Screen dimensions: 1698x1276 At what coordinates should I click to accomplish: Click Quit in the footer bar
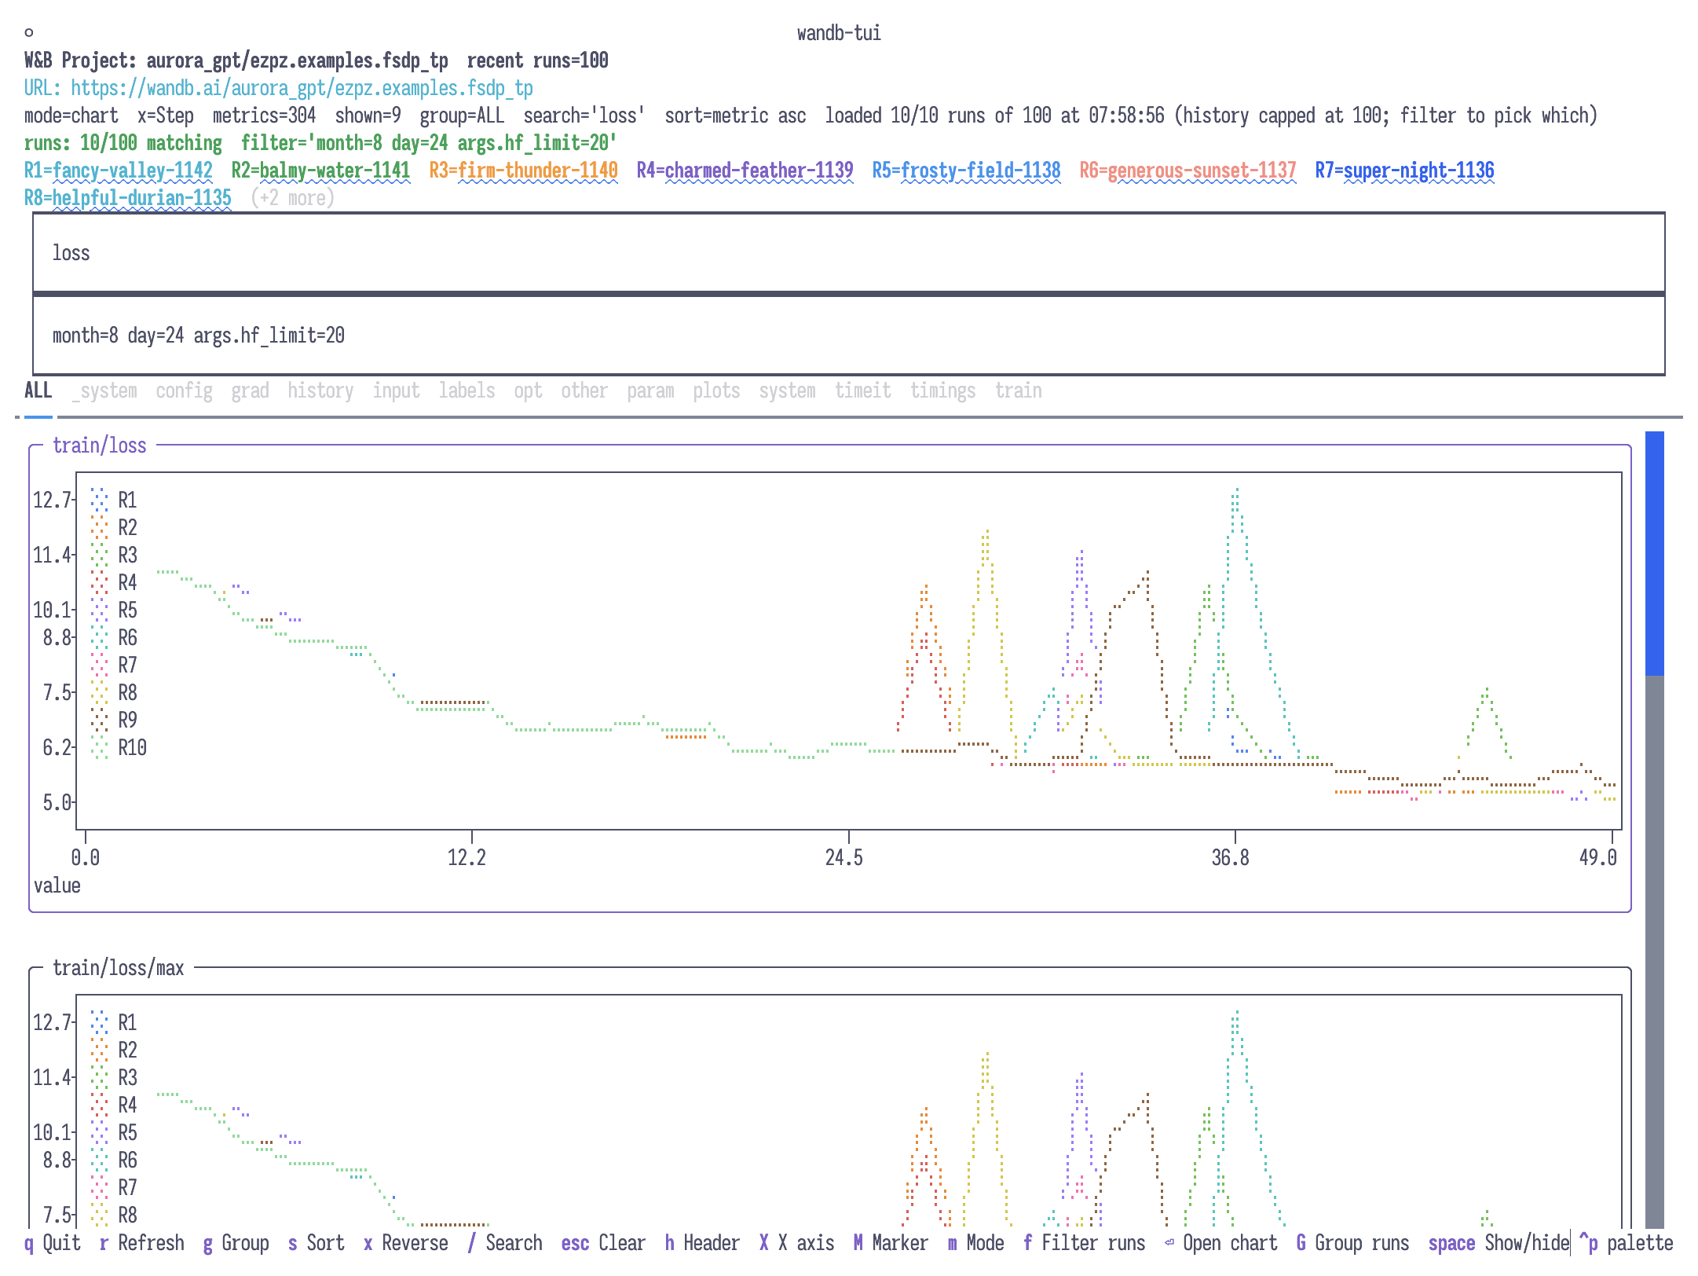tap(53, 1243)
